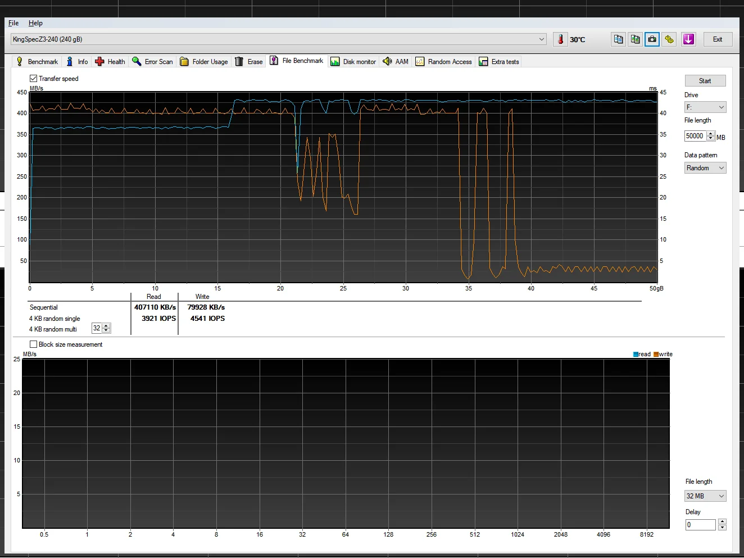
Task: Click the 50000 file length input field
Action: (x=695, y=136)
